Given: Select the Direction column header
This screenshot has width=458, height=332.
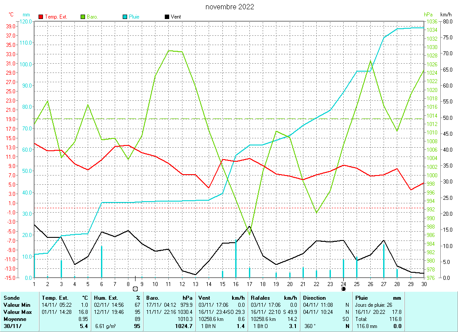Looking at the screenshot, I should (314, 298).
